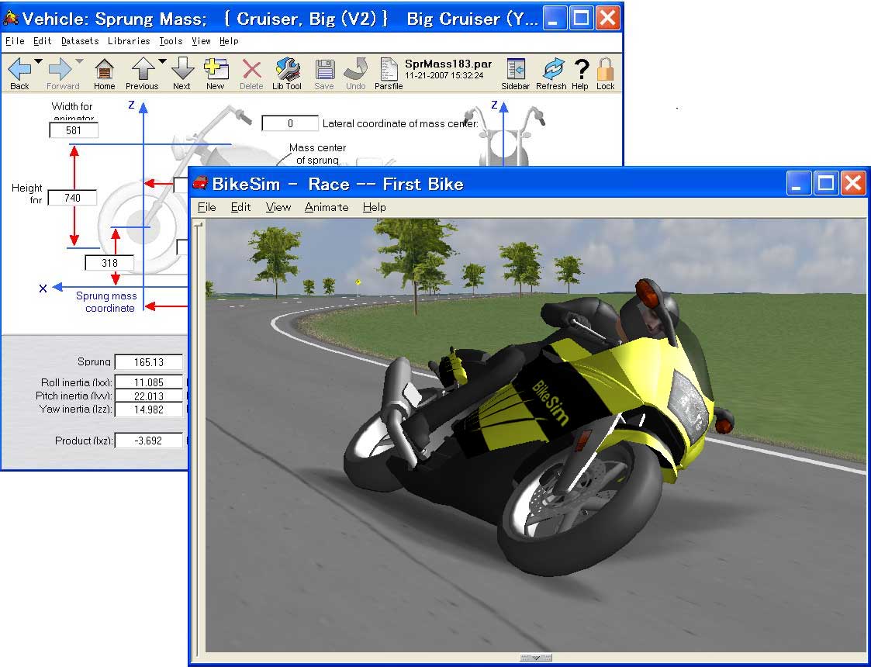Open the File menu in BikeSim window

coord(206,207)
